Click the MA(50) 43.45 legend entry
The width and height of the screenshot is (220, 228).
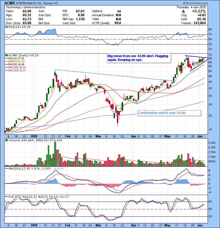click(16, 64)
